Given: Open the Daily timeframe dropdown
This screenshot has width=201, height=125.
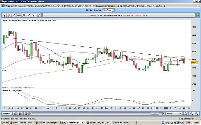Looking at the screenshot, I should (174, 113).
